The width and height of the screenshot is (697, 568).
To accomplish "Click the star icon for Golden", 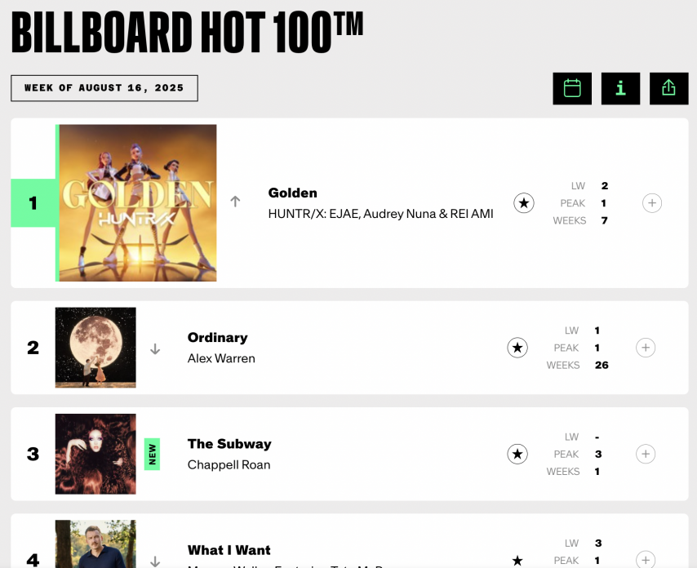I will click(x=524, y=203).
